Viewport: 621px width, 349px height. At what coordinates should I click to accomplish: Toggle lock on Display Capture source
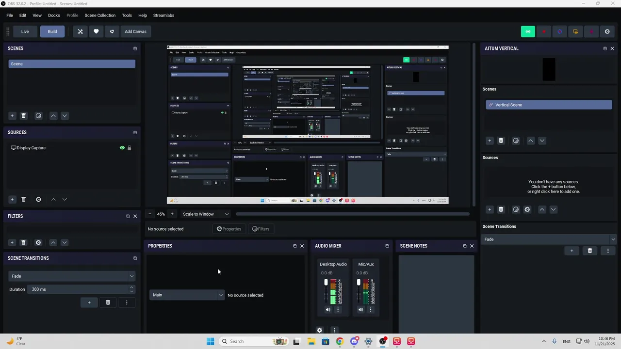pyautogui.click(x=129, y=148)
